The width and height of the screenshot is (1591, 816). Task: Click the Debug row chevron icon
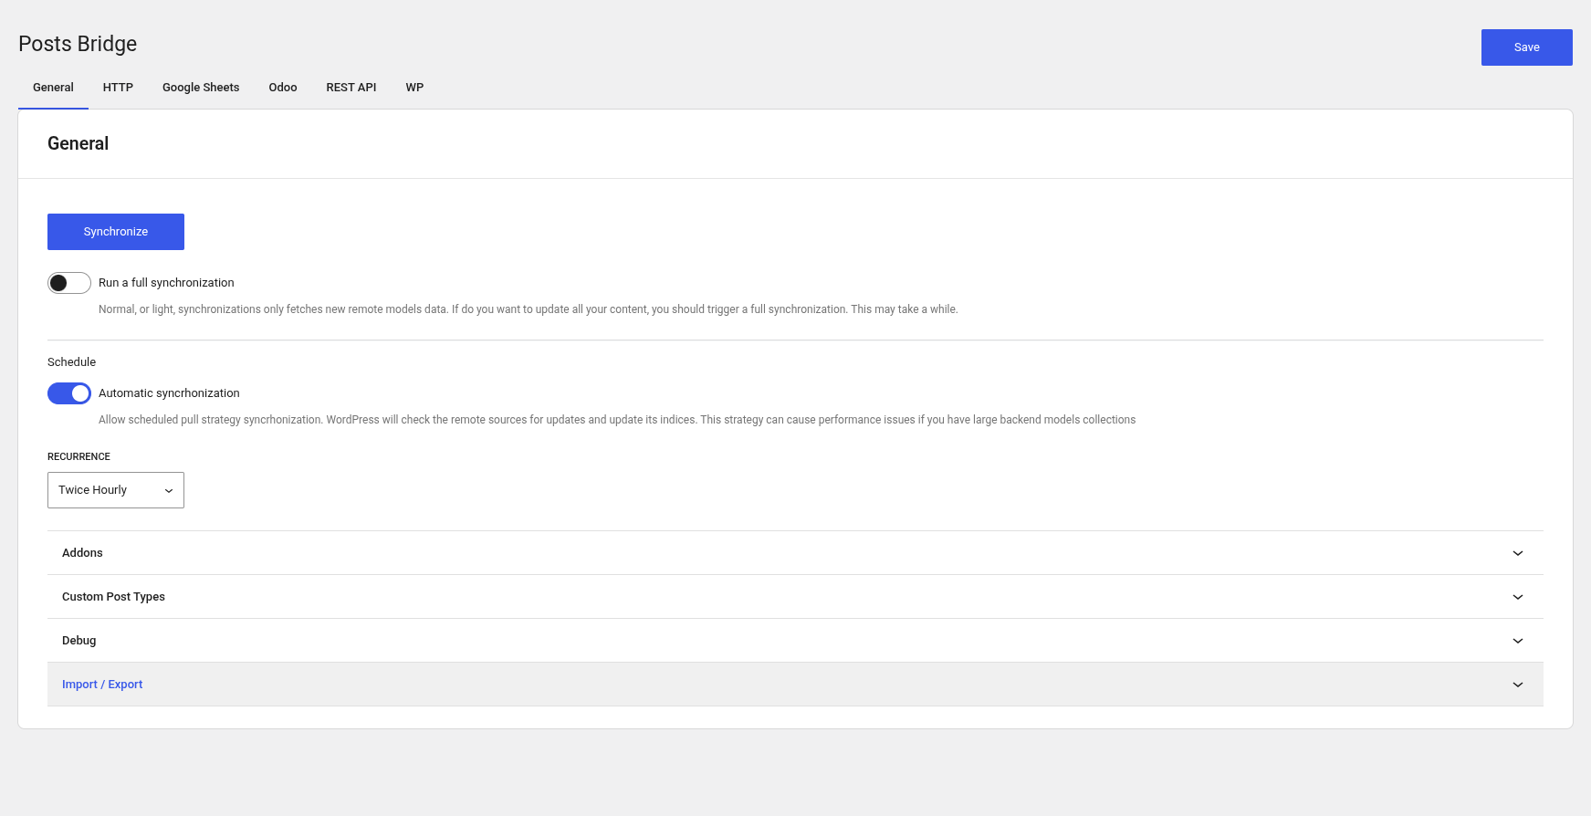(1517, 641)
